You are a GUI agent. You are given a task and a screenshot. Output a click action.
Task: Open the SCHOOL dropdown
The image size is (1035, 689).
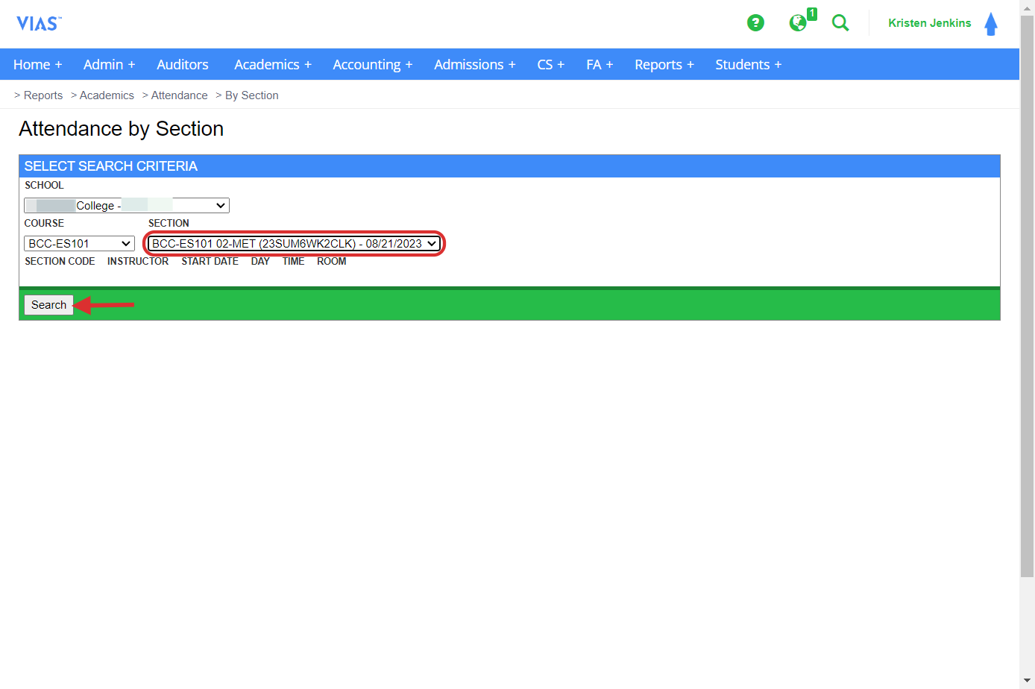coord(126,205)
